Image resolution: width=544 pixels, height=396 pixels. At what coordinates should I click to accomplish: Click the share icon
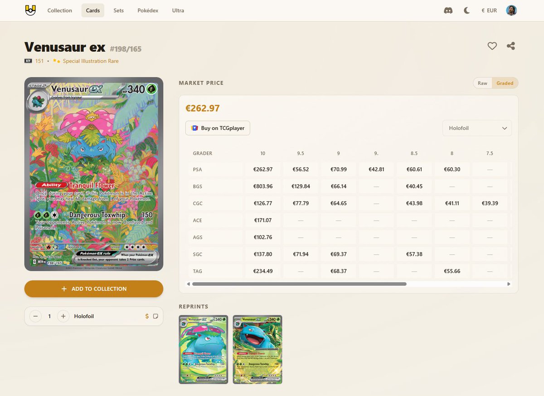(x=510, y=46)
